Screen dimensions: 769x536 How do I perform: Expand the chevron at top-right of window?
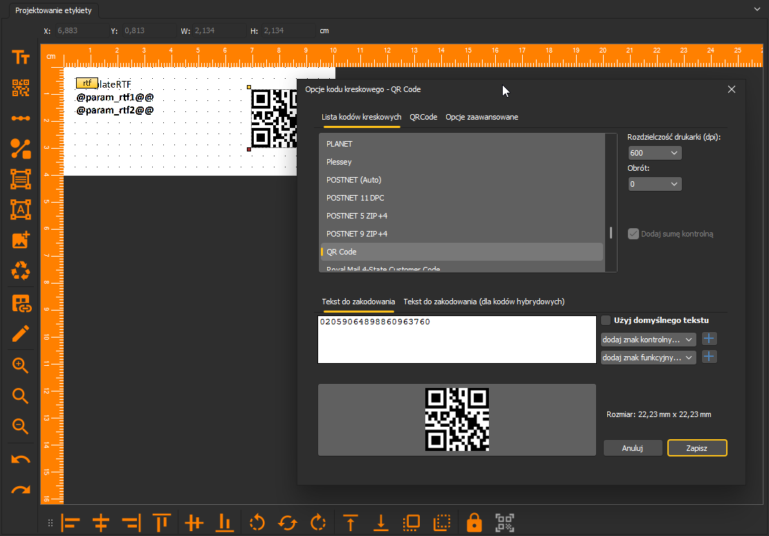[x=757, y=9]
